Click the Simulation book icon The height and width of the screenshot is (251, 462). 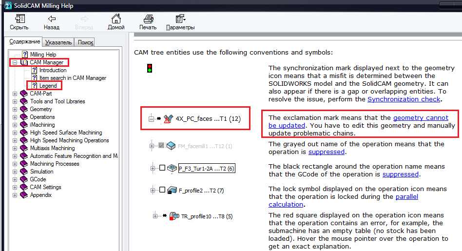tap(24, 172)
